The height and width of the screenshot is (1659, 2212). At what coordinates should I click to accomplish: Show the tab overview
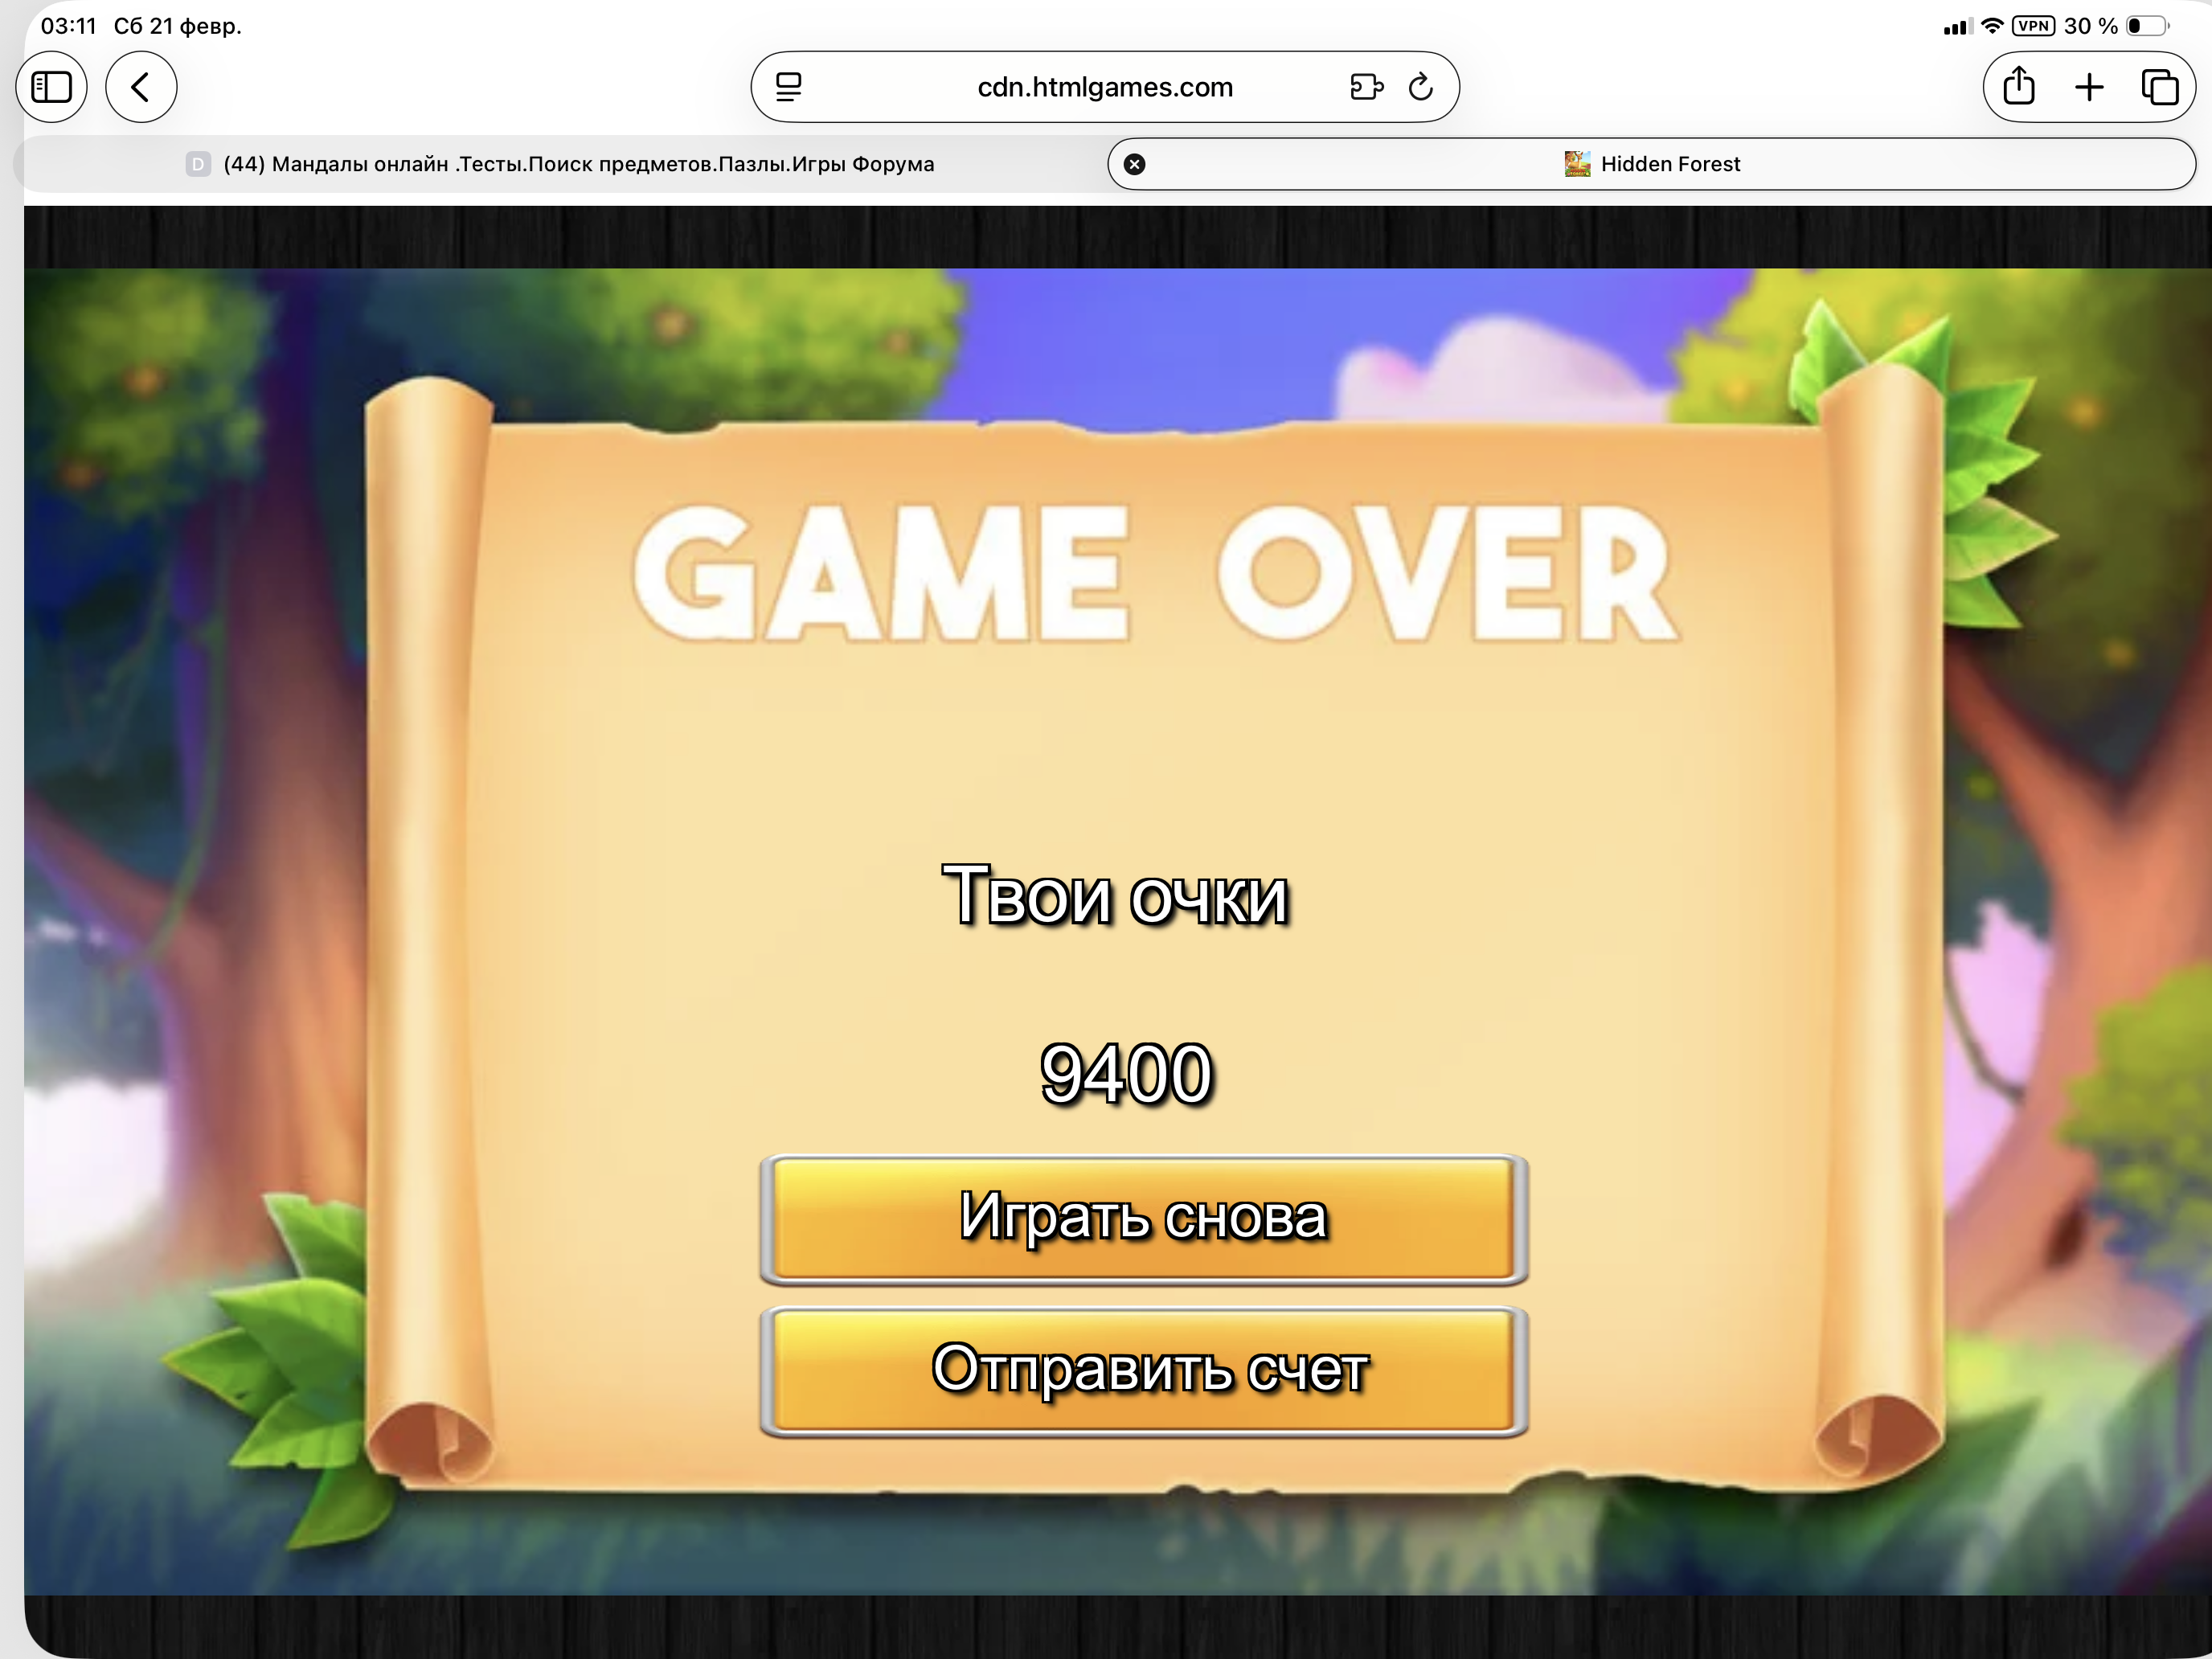tap(2159, 88)
